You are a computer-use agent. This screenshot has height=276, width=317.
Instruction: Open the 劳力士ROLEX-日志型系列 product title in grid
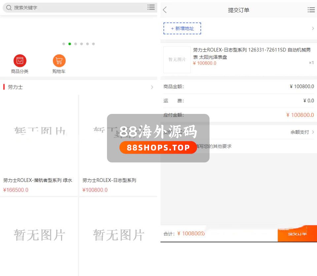click(x=109, y=180)
